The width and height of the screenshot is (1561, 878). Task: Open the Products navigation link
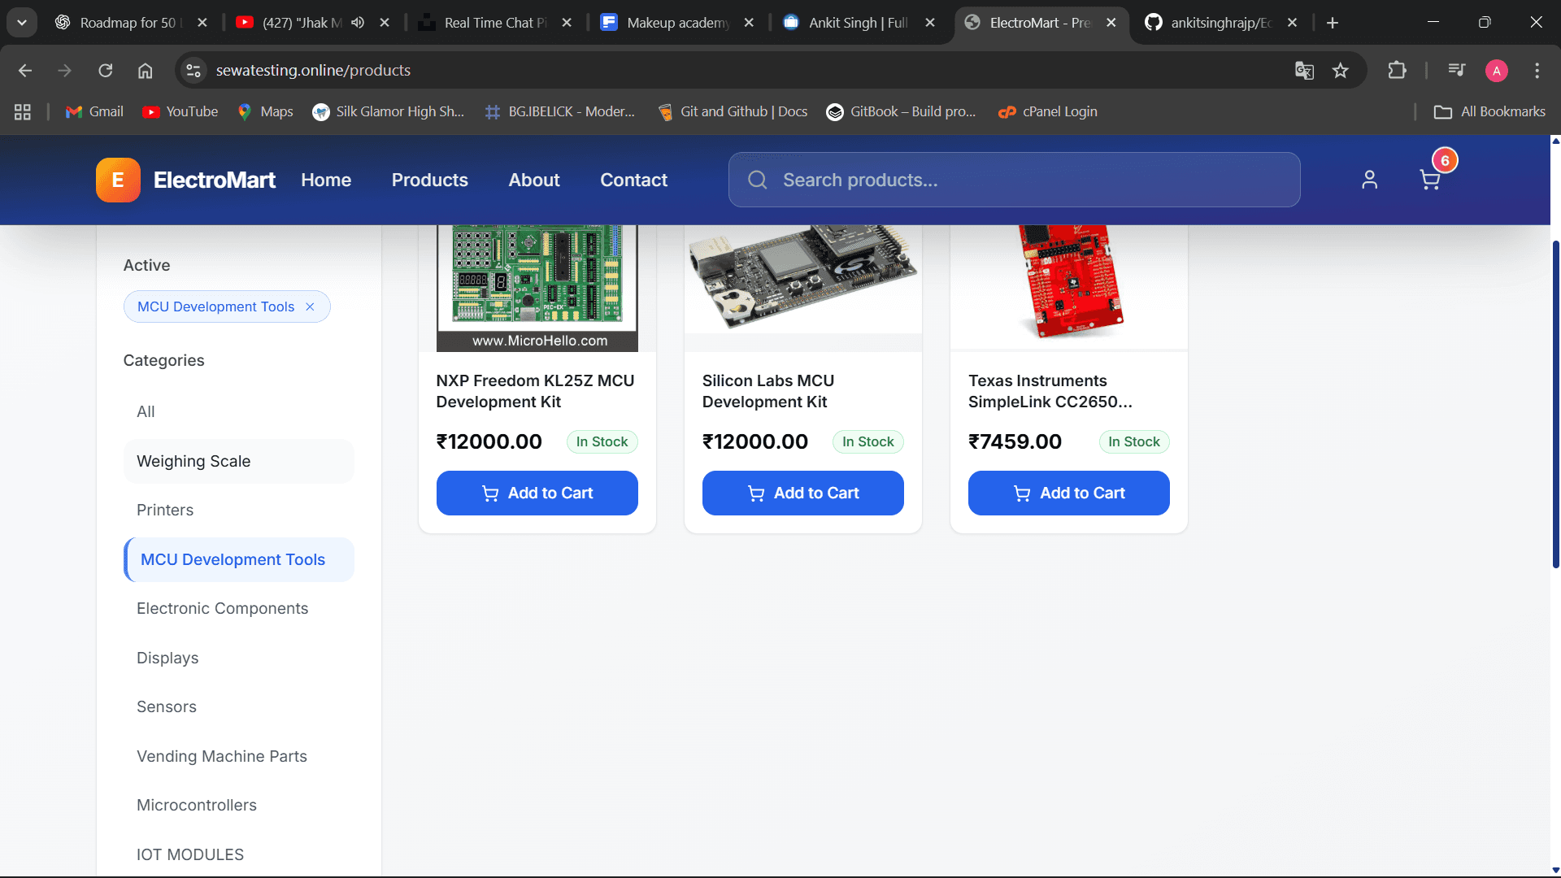[429, 180]
